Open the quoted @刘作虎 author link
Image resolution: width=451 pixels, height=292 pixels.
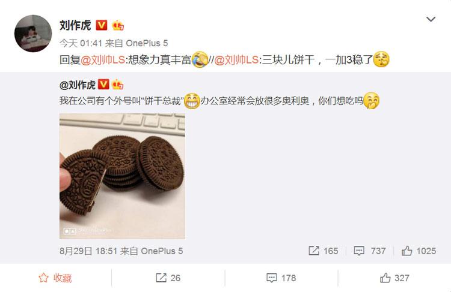click(78, 85)
